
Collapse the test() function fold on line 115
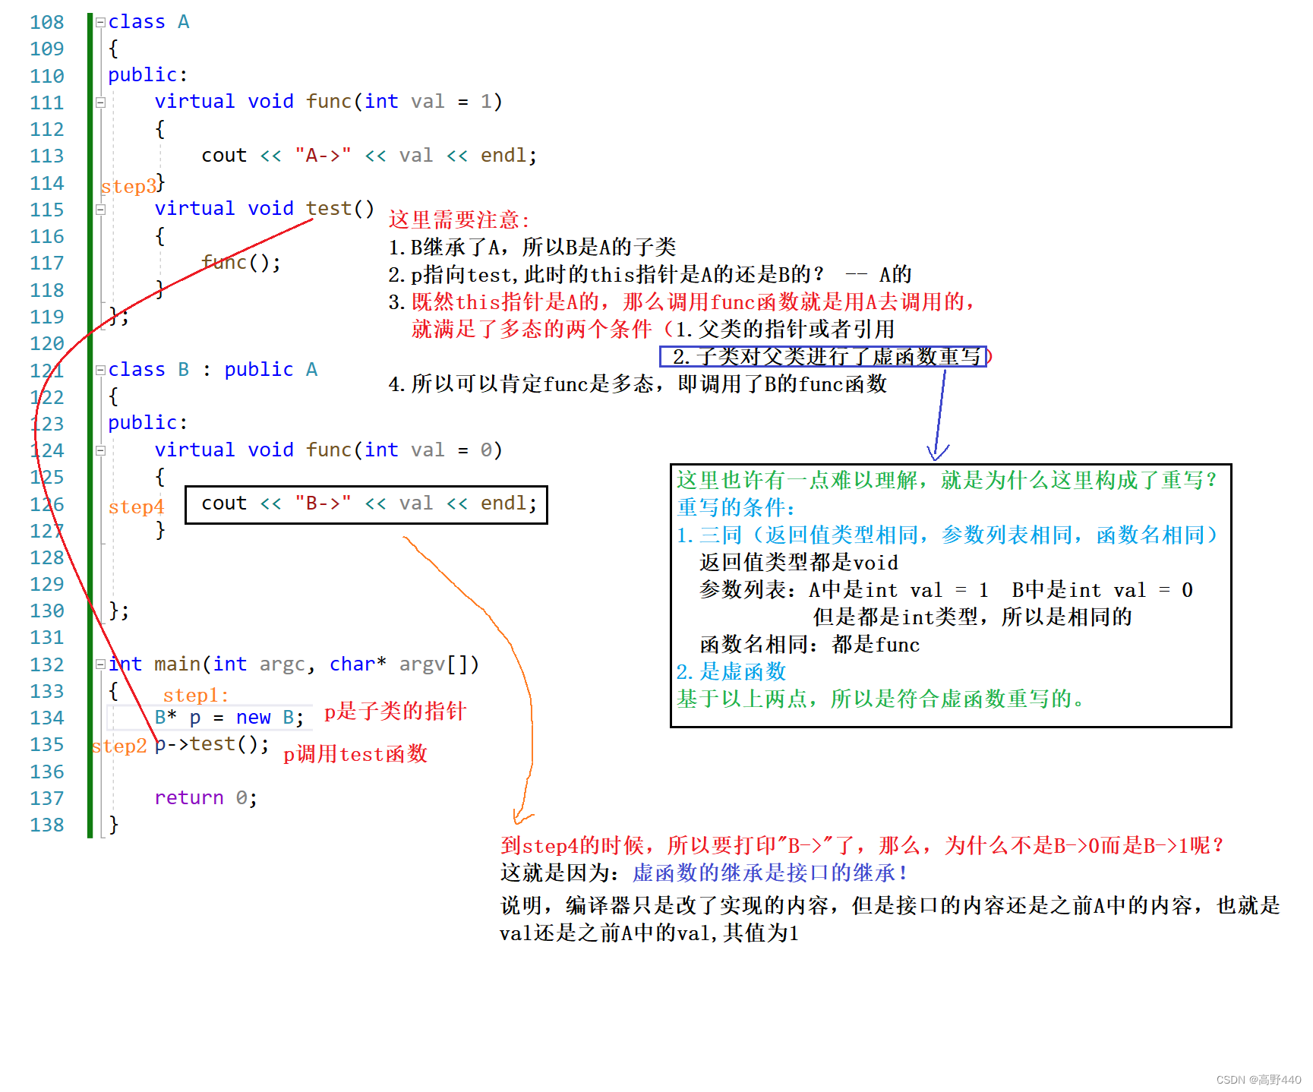[100, 210]
